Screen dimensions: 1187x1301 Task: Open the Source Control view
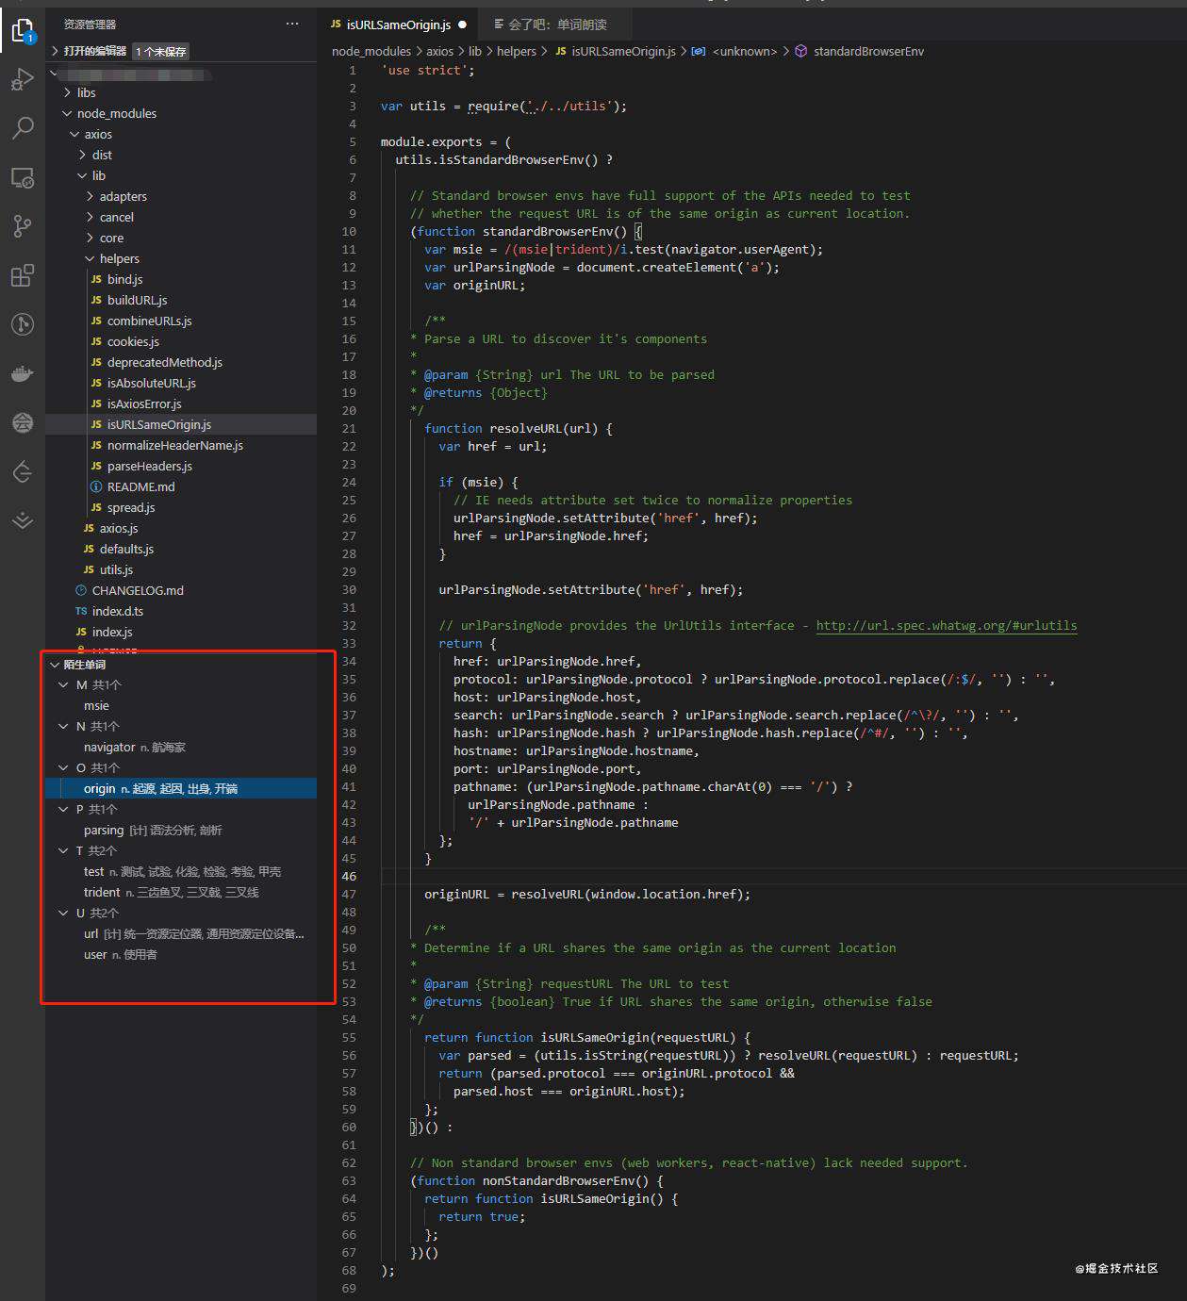coord(23,226)
